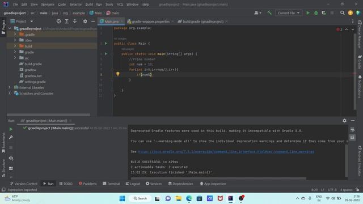Open Search Everywhere magnifier icon
The width and height of the screenshot is (363, 204).
[x=342, y=13]
